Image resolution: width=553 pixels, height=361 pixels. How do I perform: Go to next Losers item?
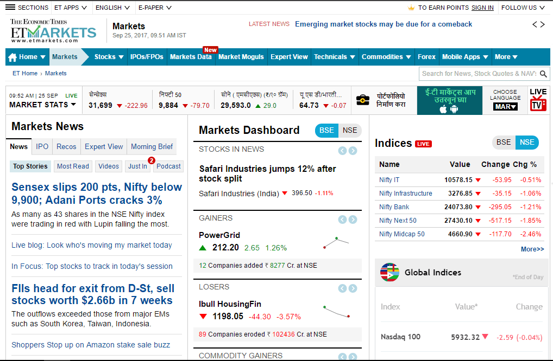coord(353,288)
